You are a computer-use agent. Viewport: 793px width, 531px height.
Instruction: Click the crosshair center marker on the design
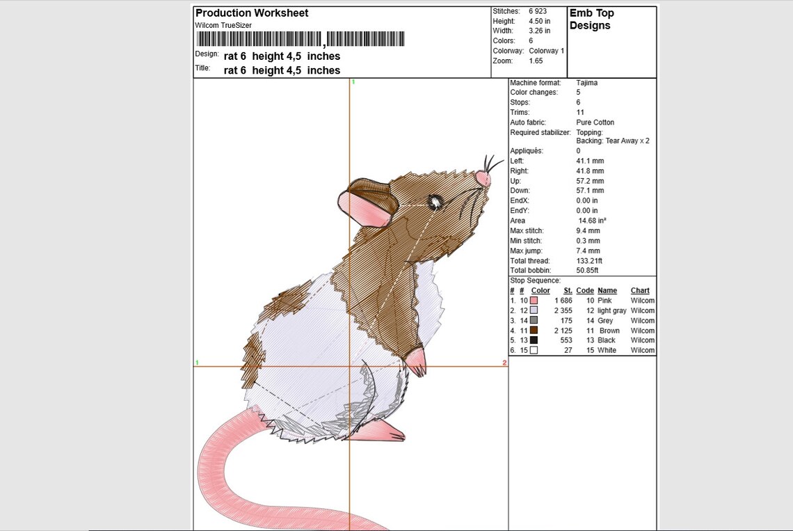click(x=352, y=364)
